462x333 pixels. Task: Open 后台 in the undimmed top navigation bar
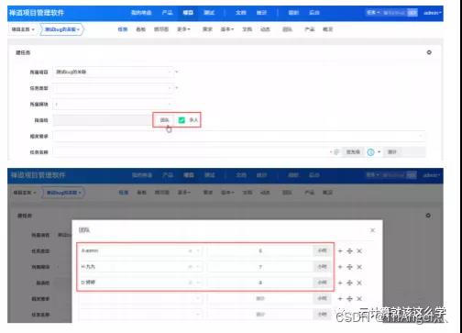pos(314,13)
